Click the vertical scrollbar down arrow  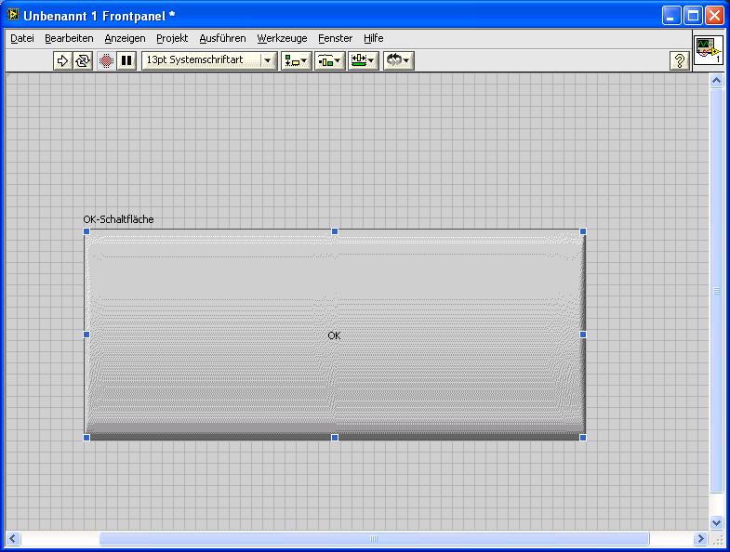click(x=716, y=522)
